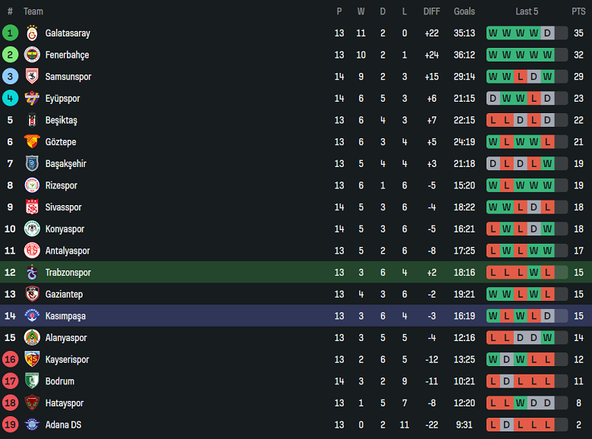Click the Kayserispor club logo
Image resolution: width=592 pixels, height=439 pixels.
click(x=32, y=359)
